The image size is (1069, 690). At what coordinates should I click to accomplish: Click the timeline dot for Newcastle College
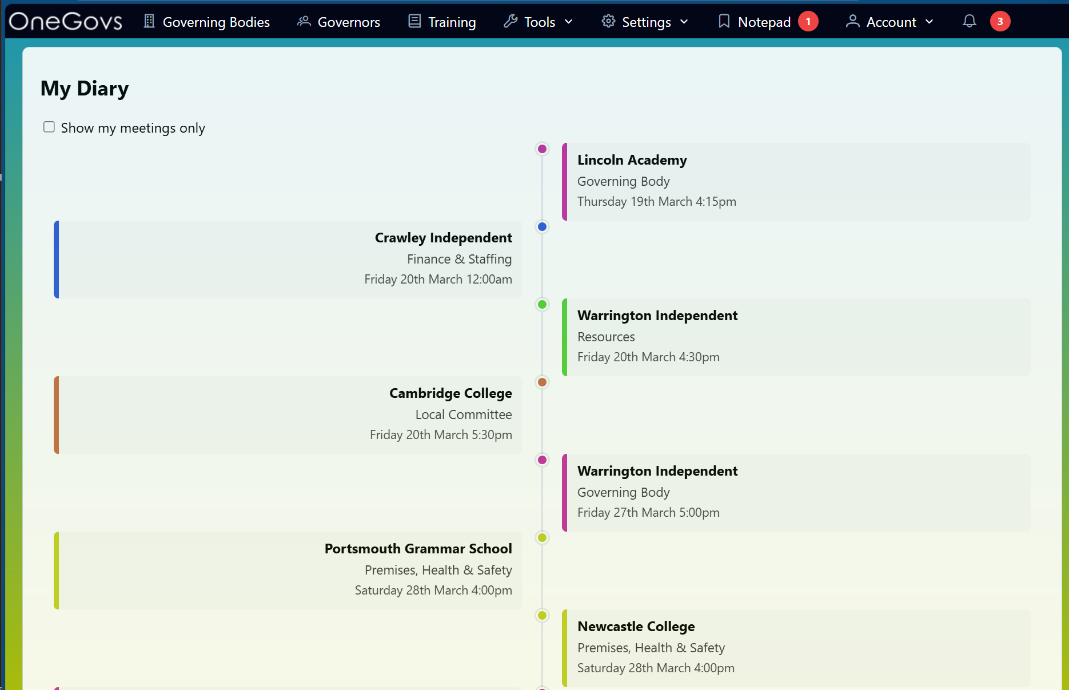[x=542, y=616]
